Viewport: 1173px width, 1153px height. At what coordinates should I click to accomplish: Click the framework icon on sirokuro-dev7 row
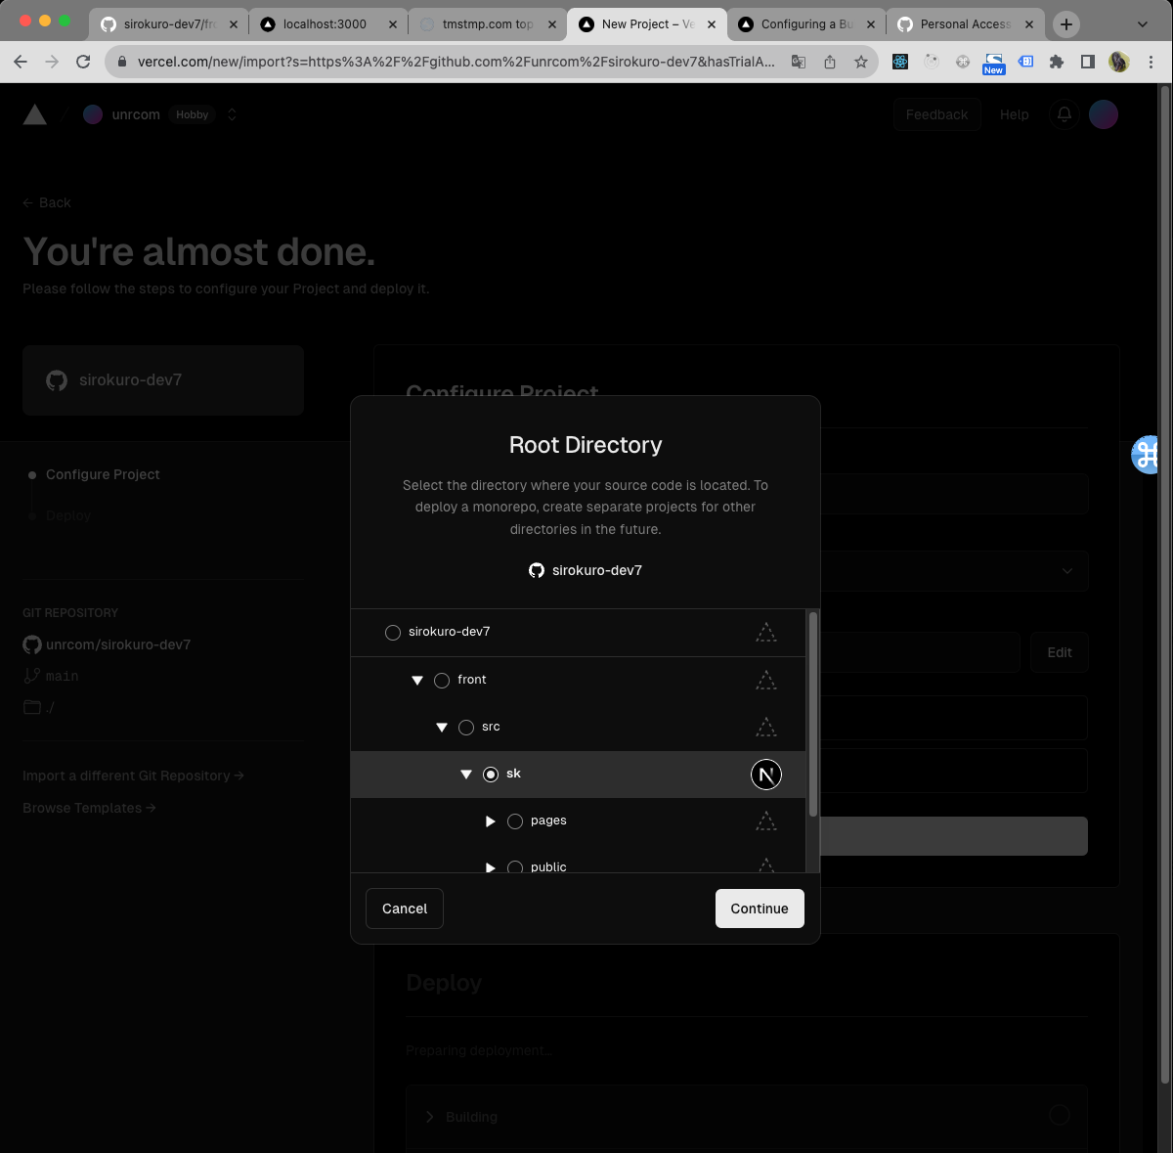(x=766, y=633)
